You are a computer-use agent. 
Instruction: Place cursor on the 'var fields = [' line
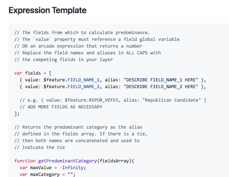pos(33,73)
